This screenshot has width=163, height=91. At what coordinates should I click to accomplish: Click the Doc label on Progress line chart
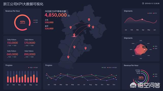(114, 85)
